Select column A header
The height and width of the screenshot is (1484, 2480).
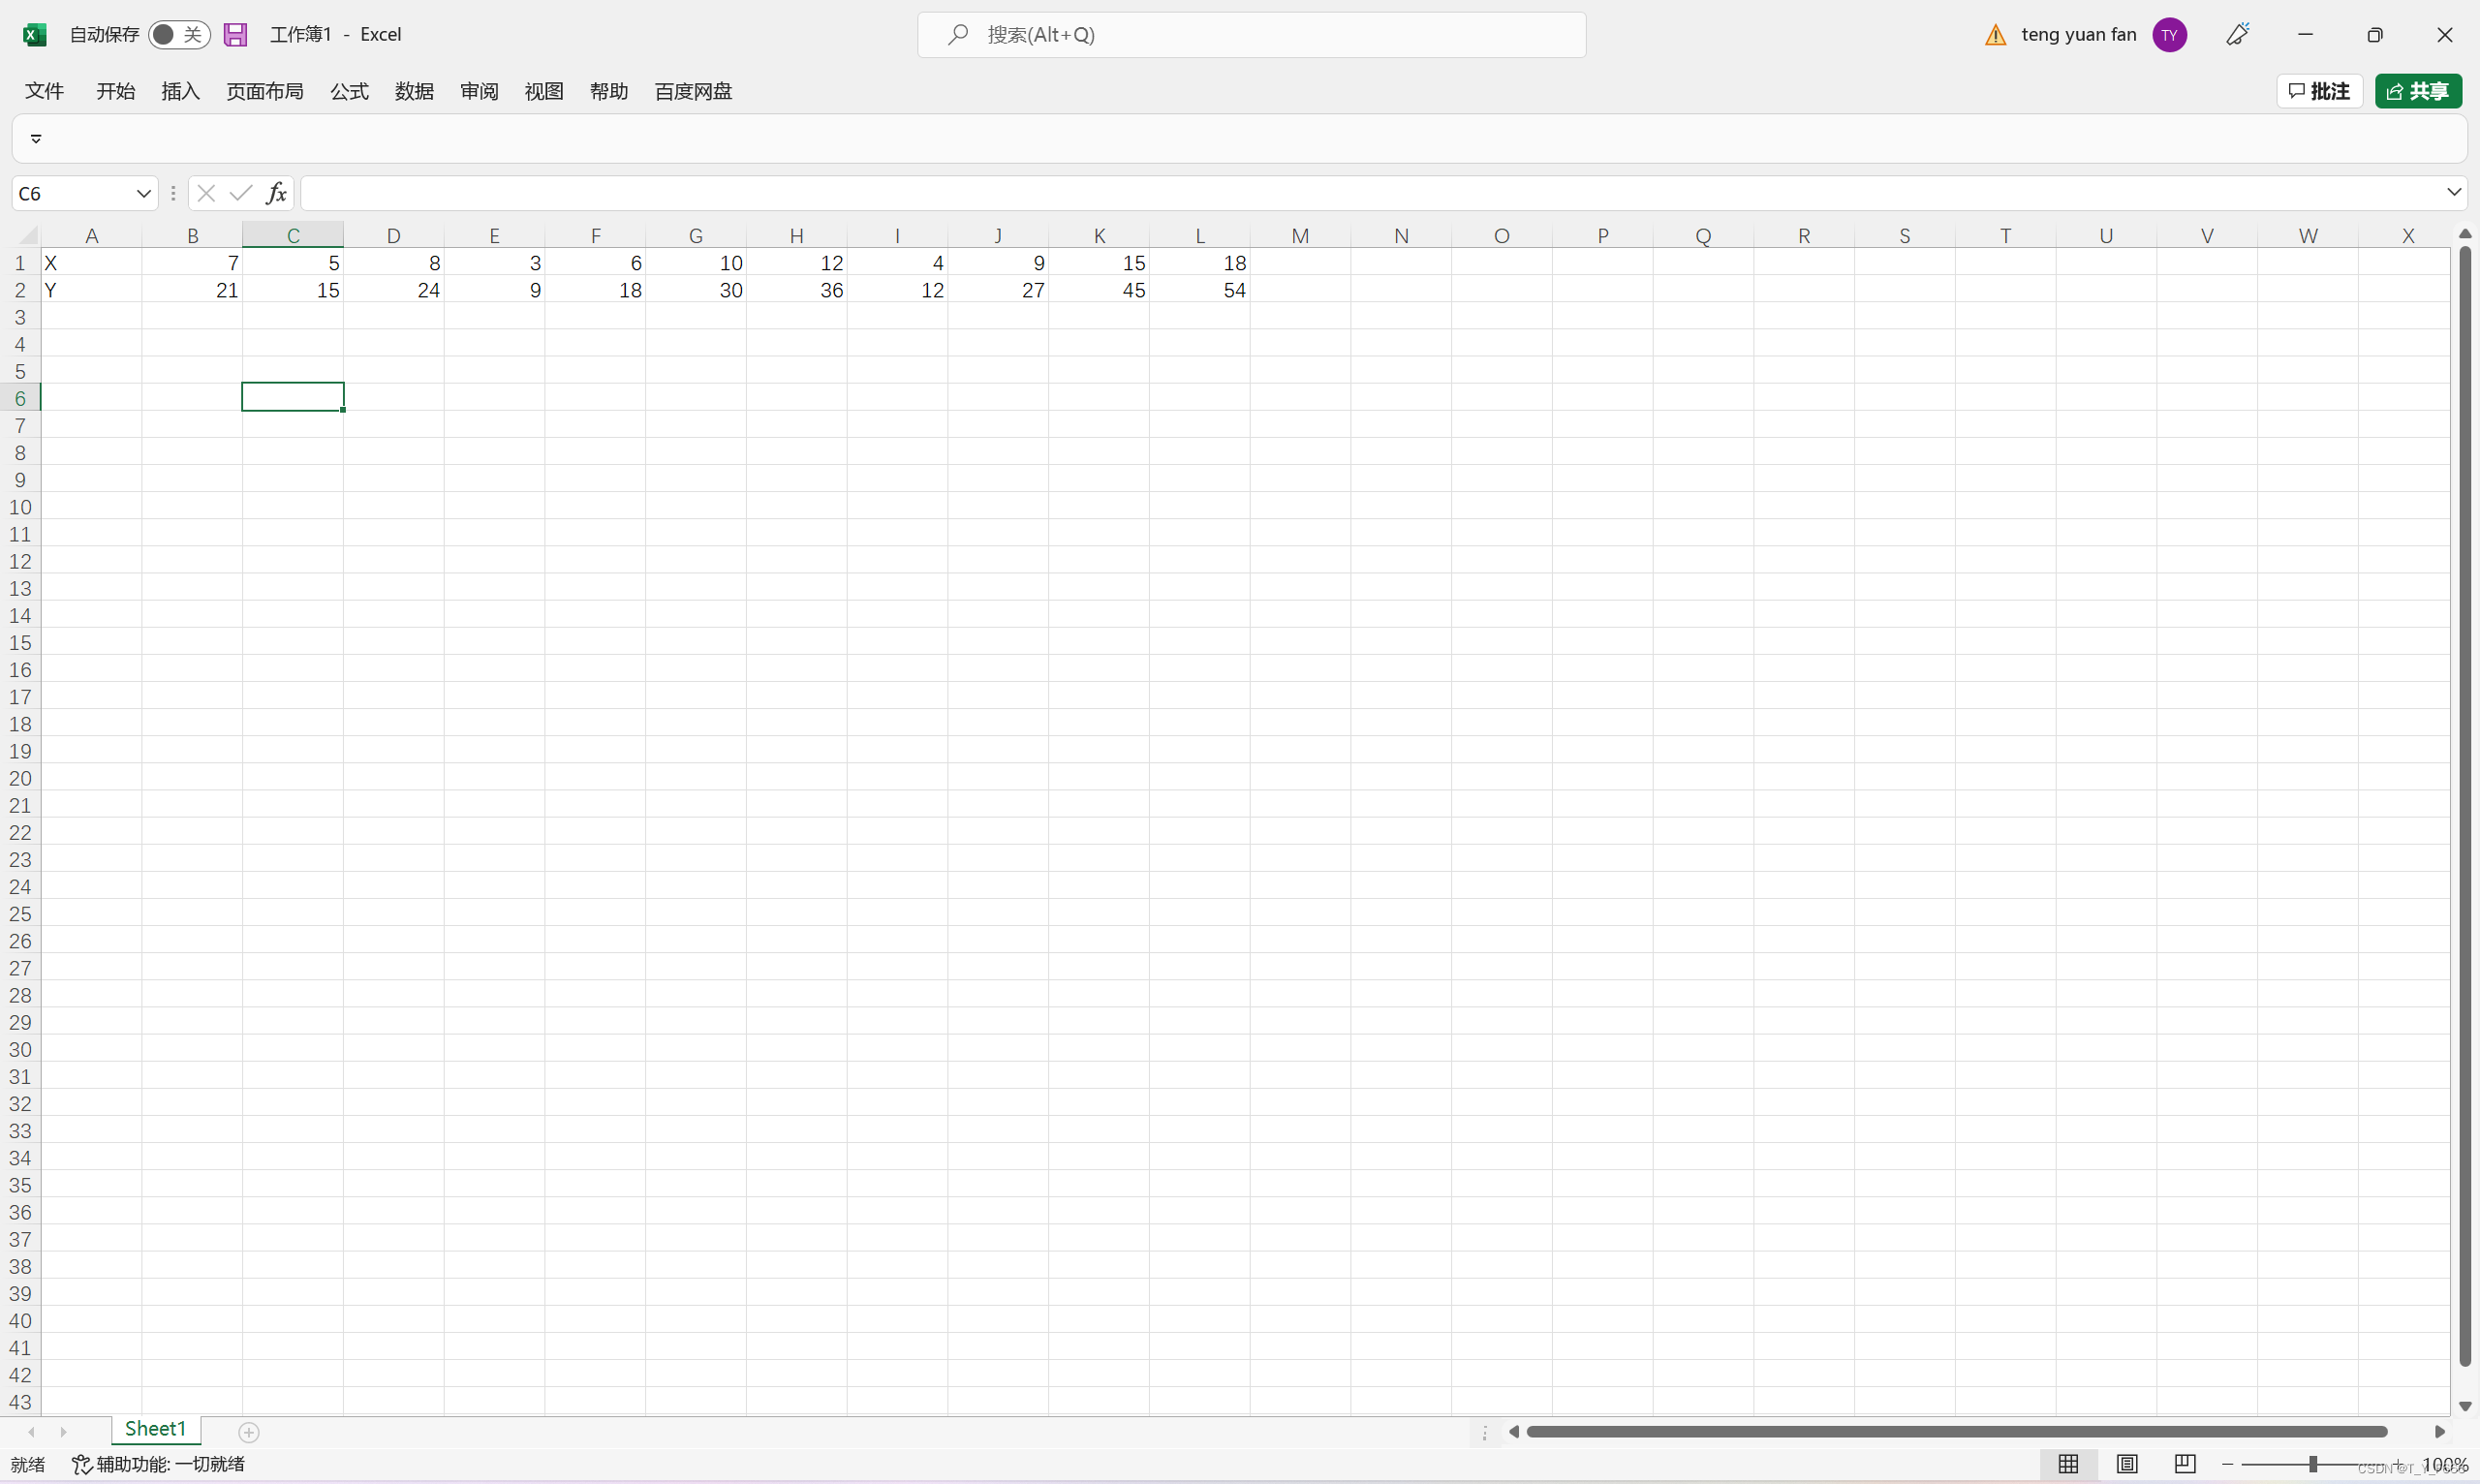tap(91, 235)
